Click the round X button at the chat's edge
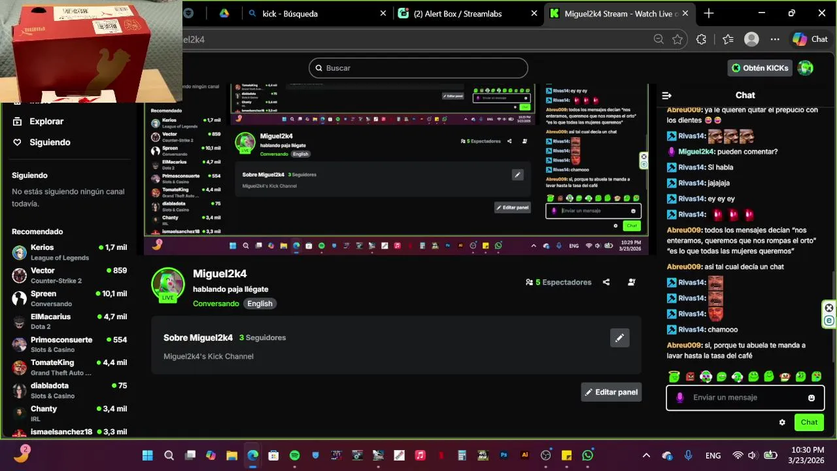This screenshot has width=837, height=471. click(x=829, y=308)
